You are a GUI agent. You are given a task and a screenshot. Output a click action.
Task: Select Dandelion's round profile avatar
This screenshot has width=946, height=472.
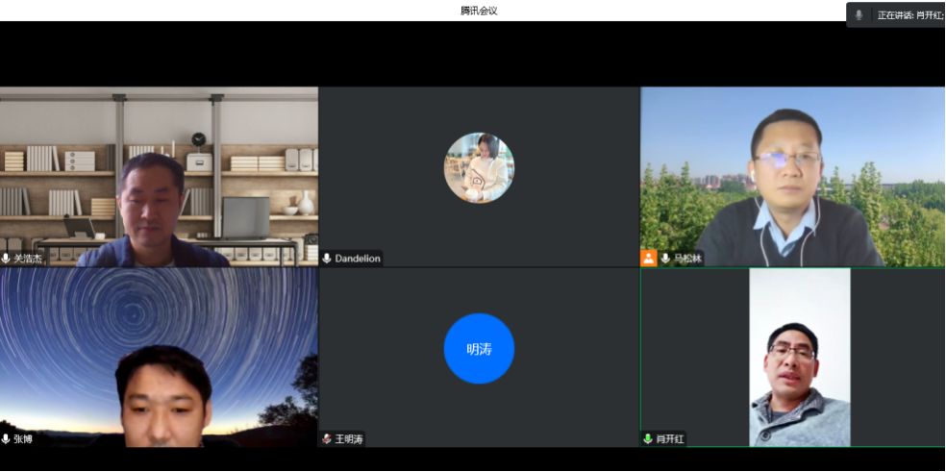[x=479, y=168]
